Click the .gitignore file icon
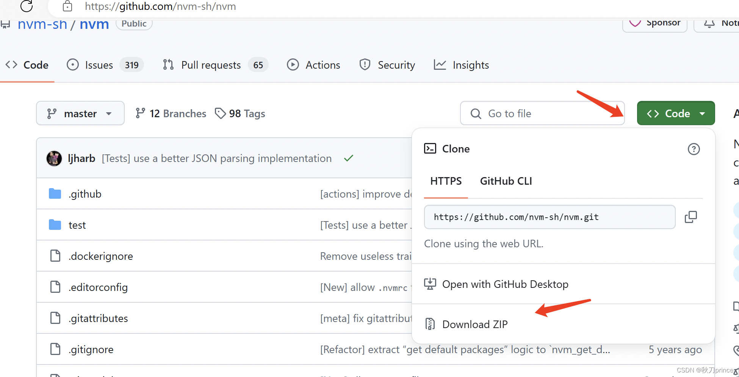Screen dimensions: 739x377 55,349
